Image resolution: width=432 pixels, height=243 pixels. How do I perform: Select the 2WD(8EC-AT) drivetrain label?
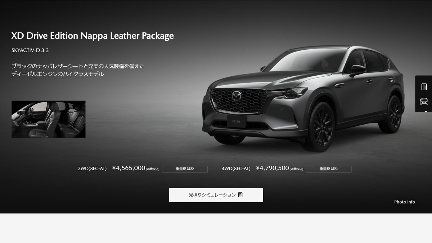pos(92,168)
